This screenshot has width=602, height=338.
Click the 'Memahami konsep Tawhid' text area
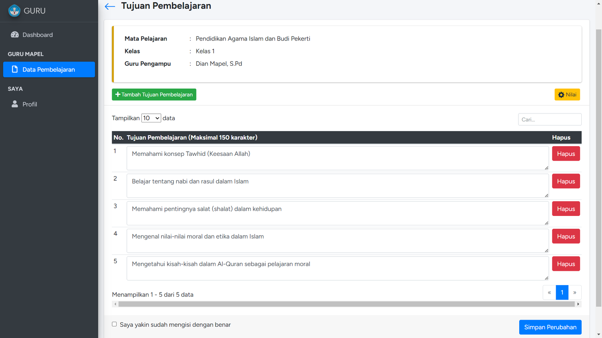point(337,158)
